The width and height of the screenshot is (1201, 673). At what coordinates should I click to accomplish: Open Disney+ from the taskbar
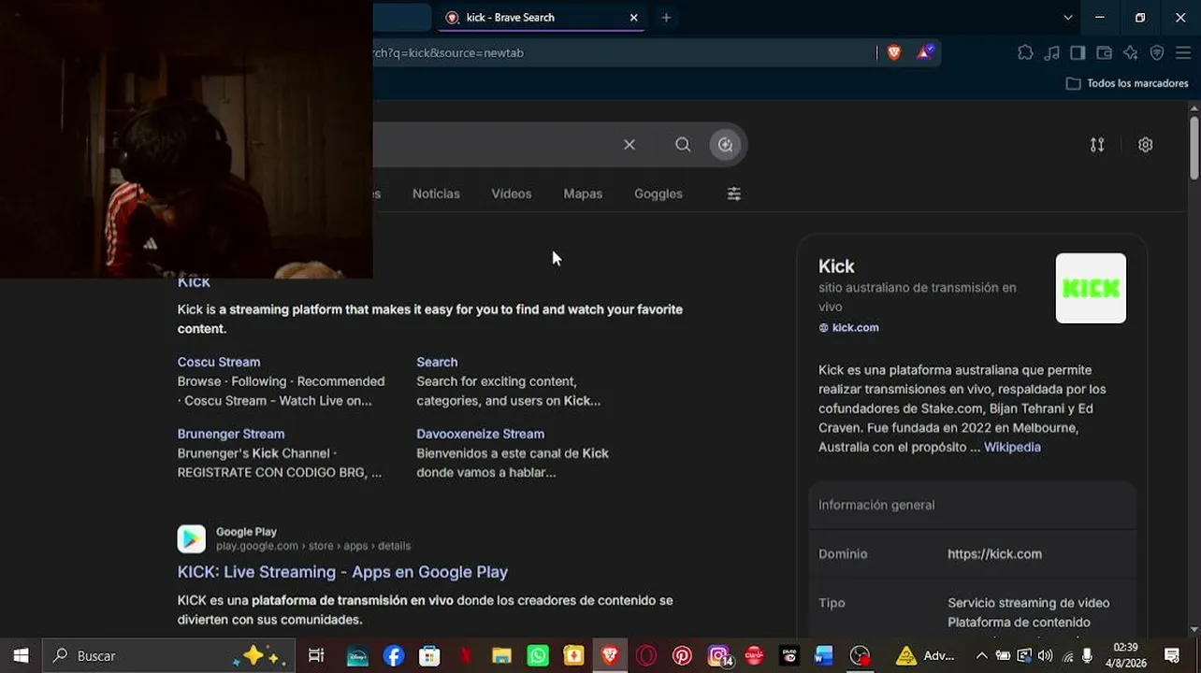(357, 656)
